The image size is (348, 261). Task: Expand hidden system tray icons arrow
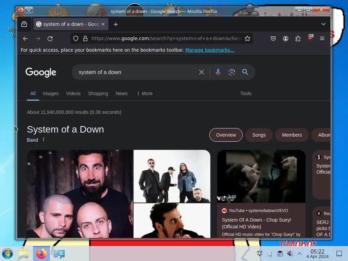coord(300,254)
